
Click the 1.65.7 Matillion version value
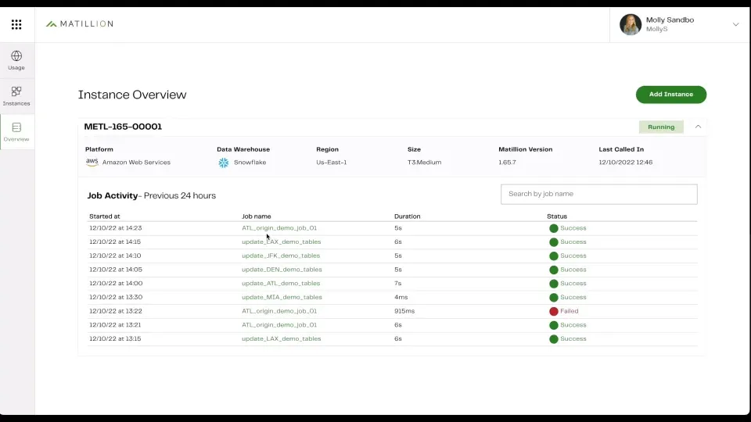pyautogui.click(x=507, y=163)
